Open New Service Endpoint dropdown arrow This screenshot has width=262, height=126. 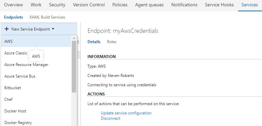(53, 29)
